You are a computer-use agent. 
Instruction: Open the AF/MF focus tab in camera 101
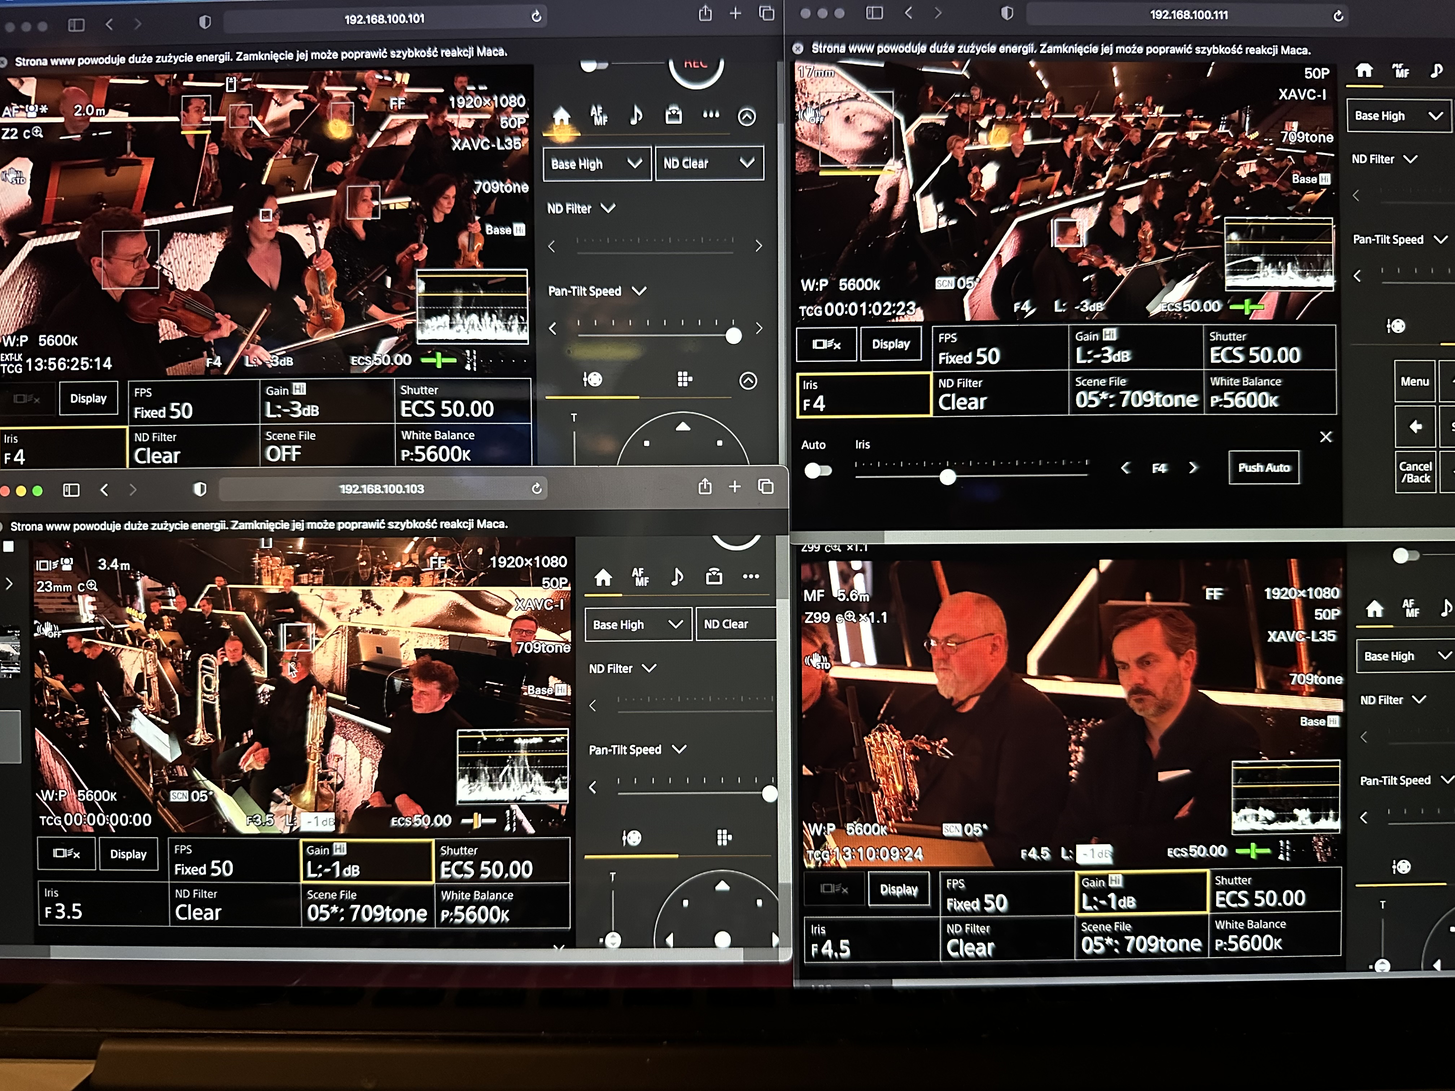599,116
